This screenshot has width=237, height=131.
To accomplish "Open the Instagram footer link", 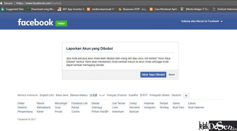I will coord(150,107).
